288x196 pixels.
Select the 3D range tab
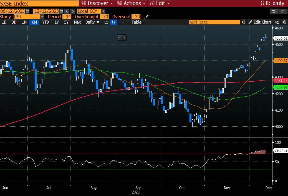[14, 22]
